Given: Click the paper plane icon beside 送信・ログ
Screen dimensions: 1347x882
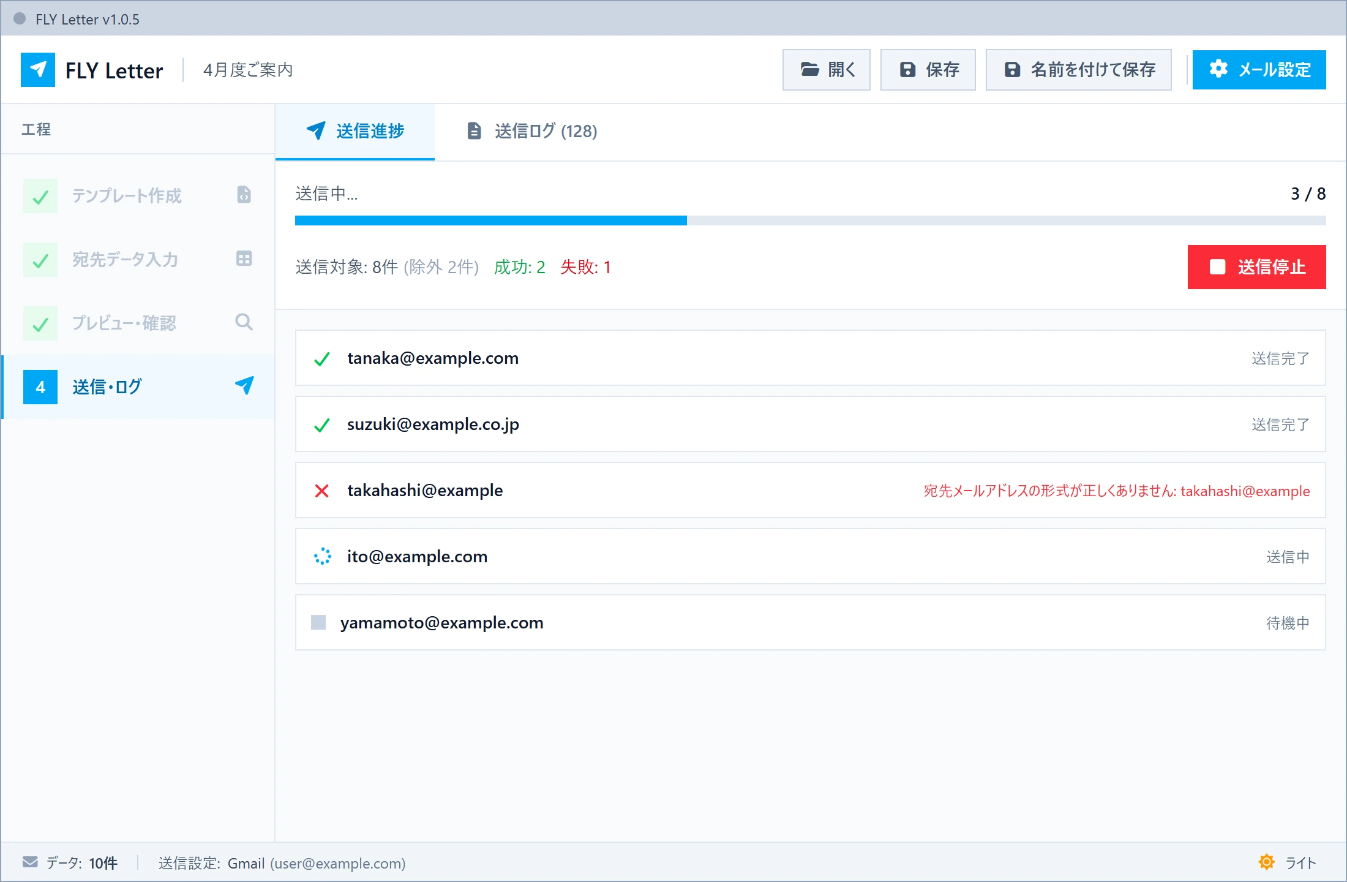Looking at the screenshot, I should (244, 386).
